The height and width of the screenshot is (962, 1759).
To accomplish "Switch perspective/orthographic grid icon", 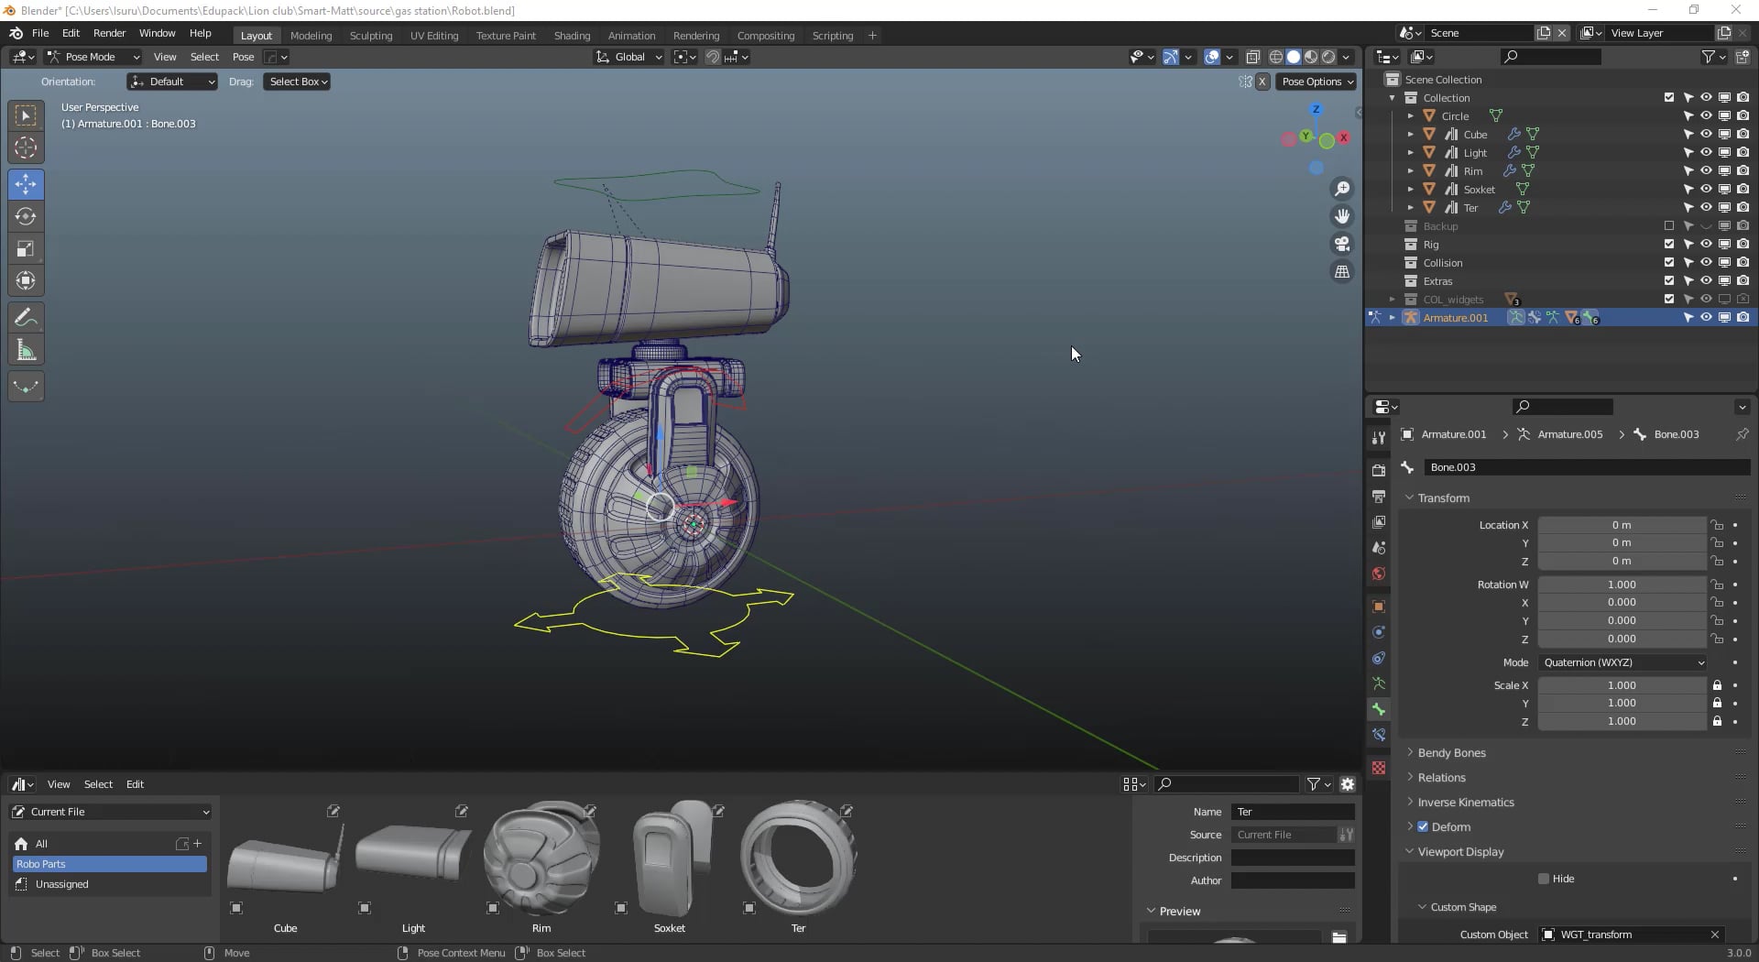I will pyautogui.click(x=1342, y=271).
